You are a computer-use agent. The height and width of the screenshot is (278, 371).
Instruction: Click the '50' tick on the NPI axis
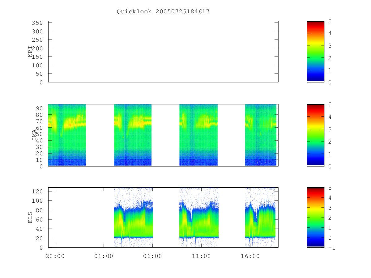(x=40, y=74)
